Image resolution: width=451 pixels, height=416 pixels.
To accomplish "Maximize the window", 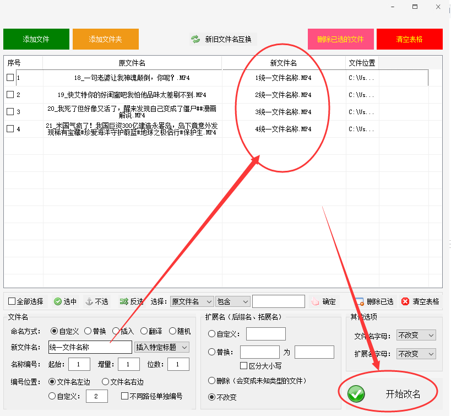I will pyautogui.click(x=415, y=7).
